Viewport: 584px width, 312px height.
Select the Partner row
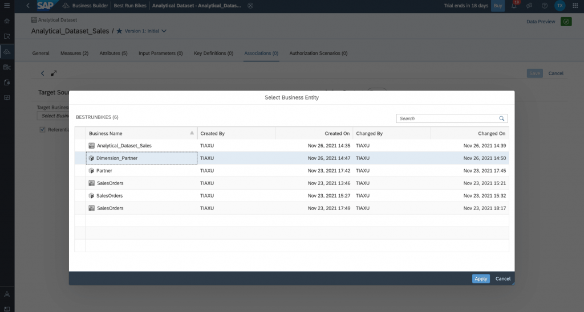click(291, 171)
